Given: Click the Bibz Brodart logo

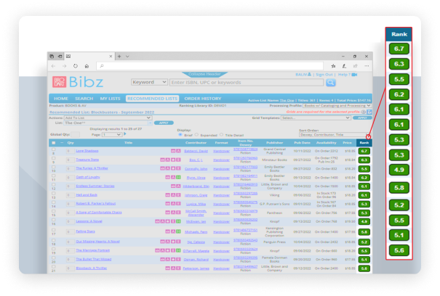Looking at the screenshot, I should (78, 82).
